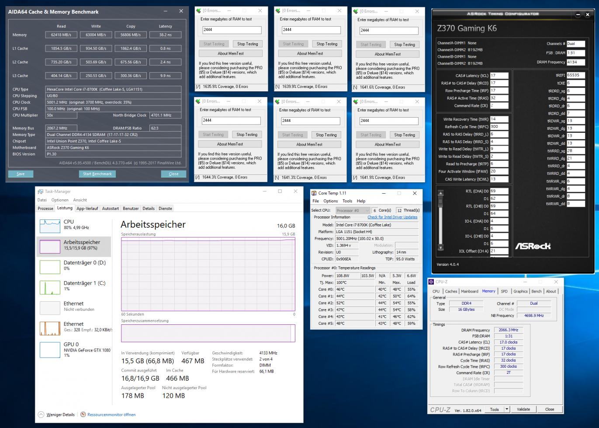This screenshot has height=428, width=599.
Task: Minimize the ASRock Timing Configurator window
Action: coord(578,14)
